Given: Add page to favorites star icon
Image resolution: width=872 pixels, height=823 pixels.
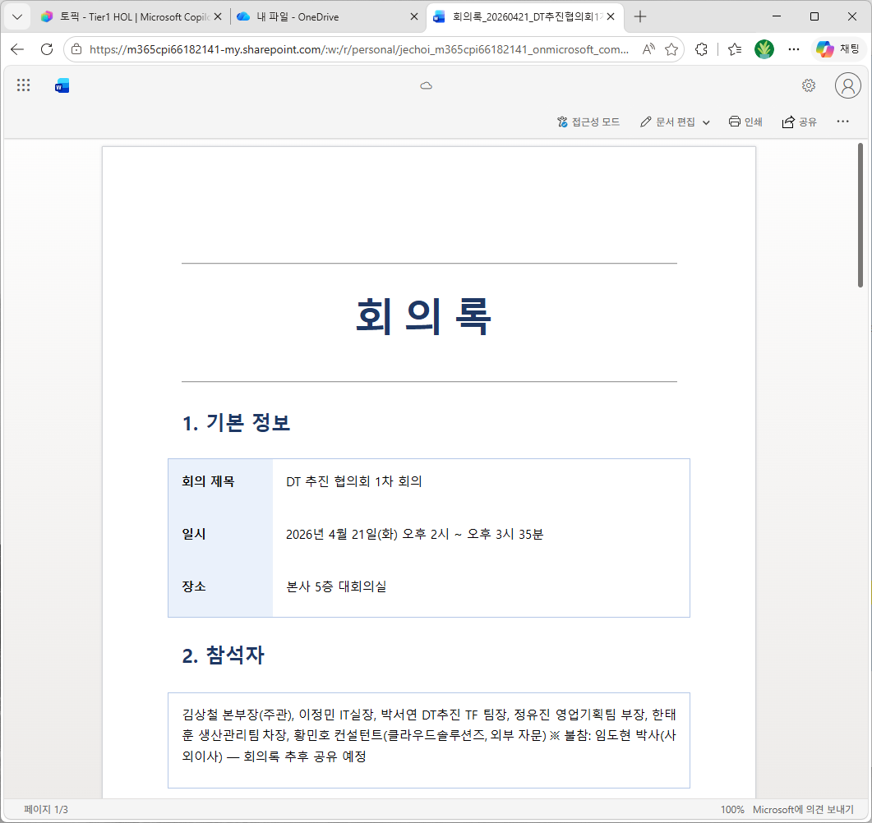Looking at the screenshot, I should pyautogui.click(x=671, y=49).
